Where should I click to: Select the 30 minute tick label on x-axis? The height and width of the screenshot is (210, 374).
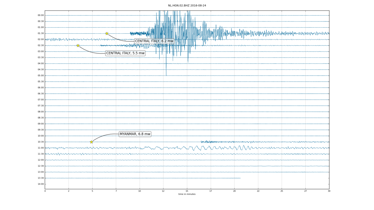tap(329, 191)
